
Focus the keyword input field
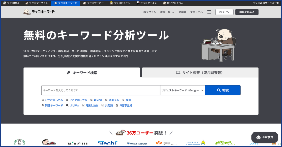(101, 90)
